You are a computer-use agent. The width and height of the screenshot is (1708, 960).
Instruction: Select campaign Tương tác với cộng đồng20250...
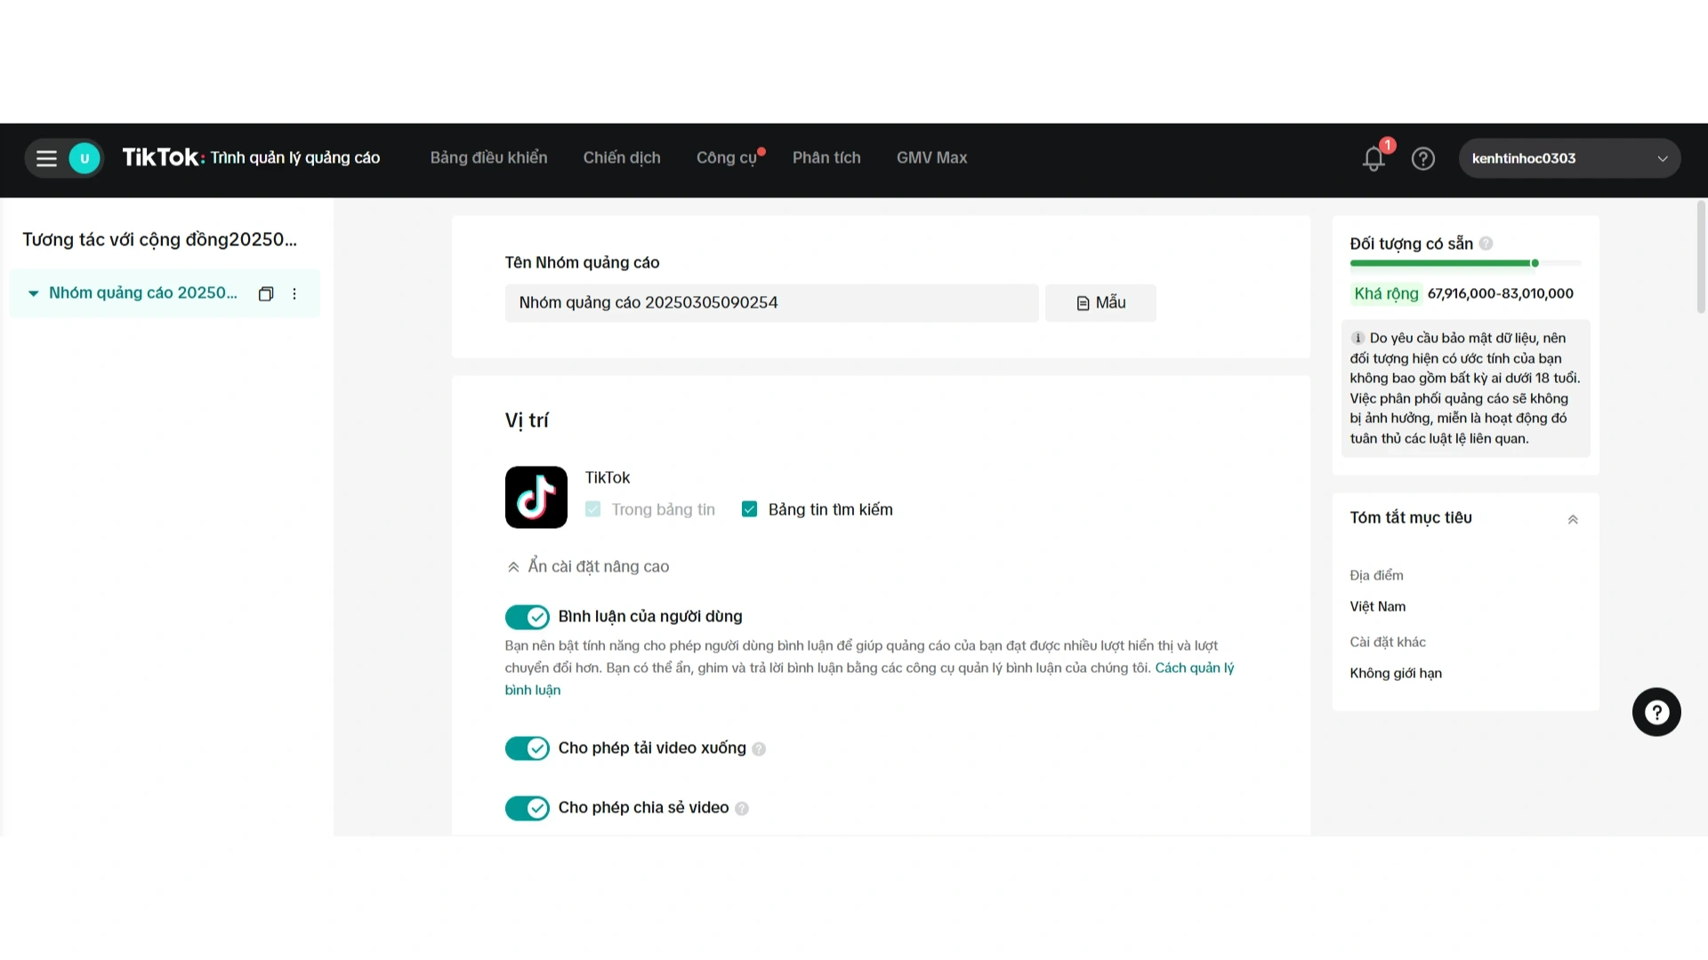click(160, 240)
